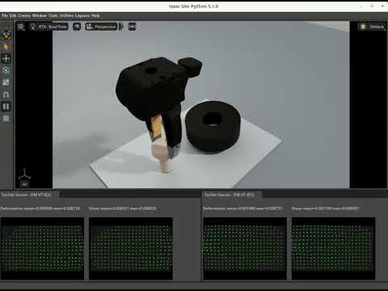
Task: Select the Scale tool
Action: [x=6, y=82]
